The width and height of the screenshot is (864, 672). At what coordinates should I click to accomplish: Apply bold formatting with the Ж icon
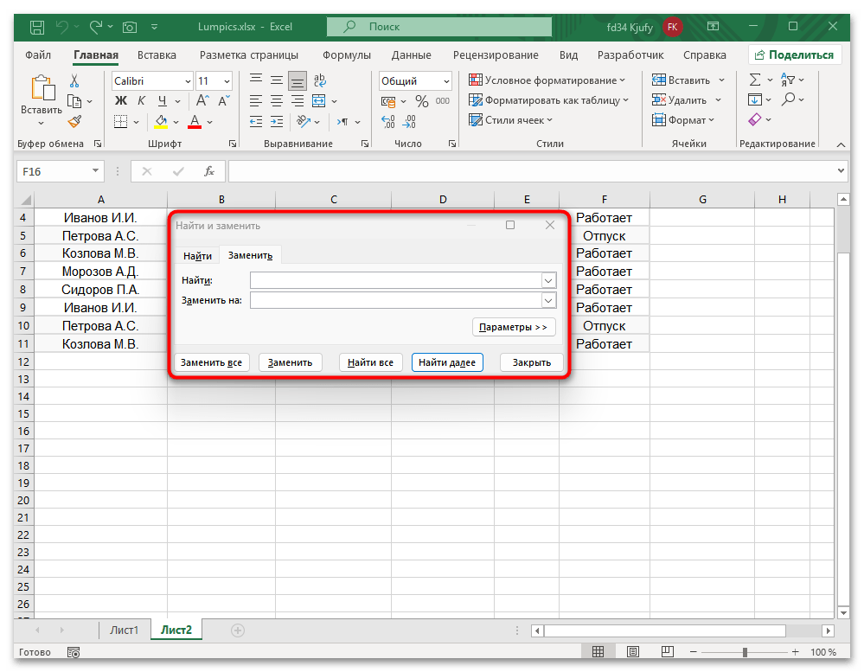tap(120, 100)
